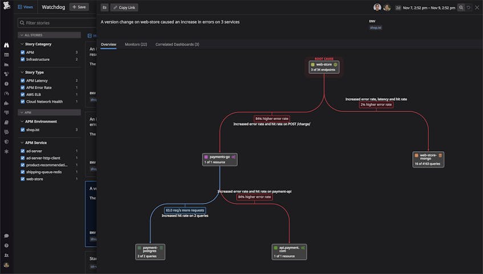Screen dimensions: 483x274
Task: Toggle the shop.ist environment checkbox
Action: pyautogui.click(x=22, y=130)
